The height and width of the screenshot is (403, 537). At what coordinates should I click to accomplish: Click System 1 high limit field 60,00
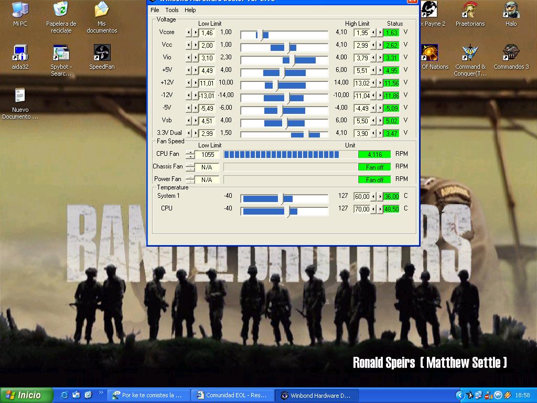[362, 197]
